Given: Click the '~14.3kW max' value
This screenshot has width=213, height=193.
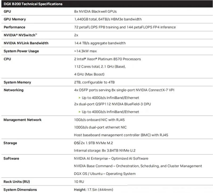Looking at the screenshot, I should [85, 51].
